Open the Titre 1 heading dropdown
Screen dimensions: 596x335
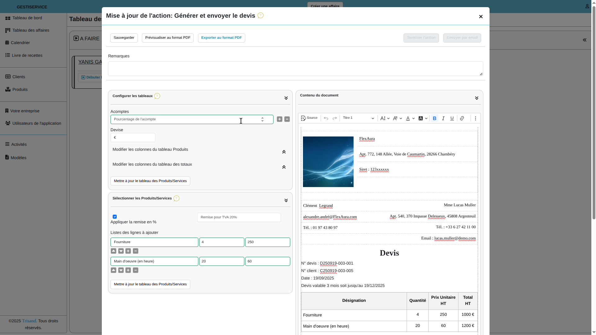coord(358,118)
